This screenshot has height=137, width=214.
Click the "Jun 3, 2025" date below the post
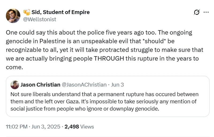pos(47,127)
